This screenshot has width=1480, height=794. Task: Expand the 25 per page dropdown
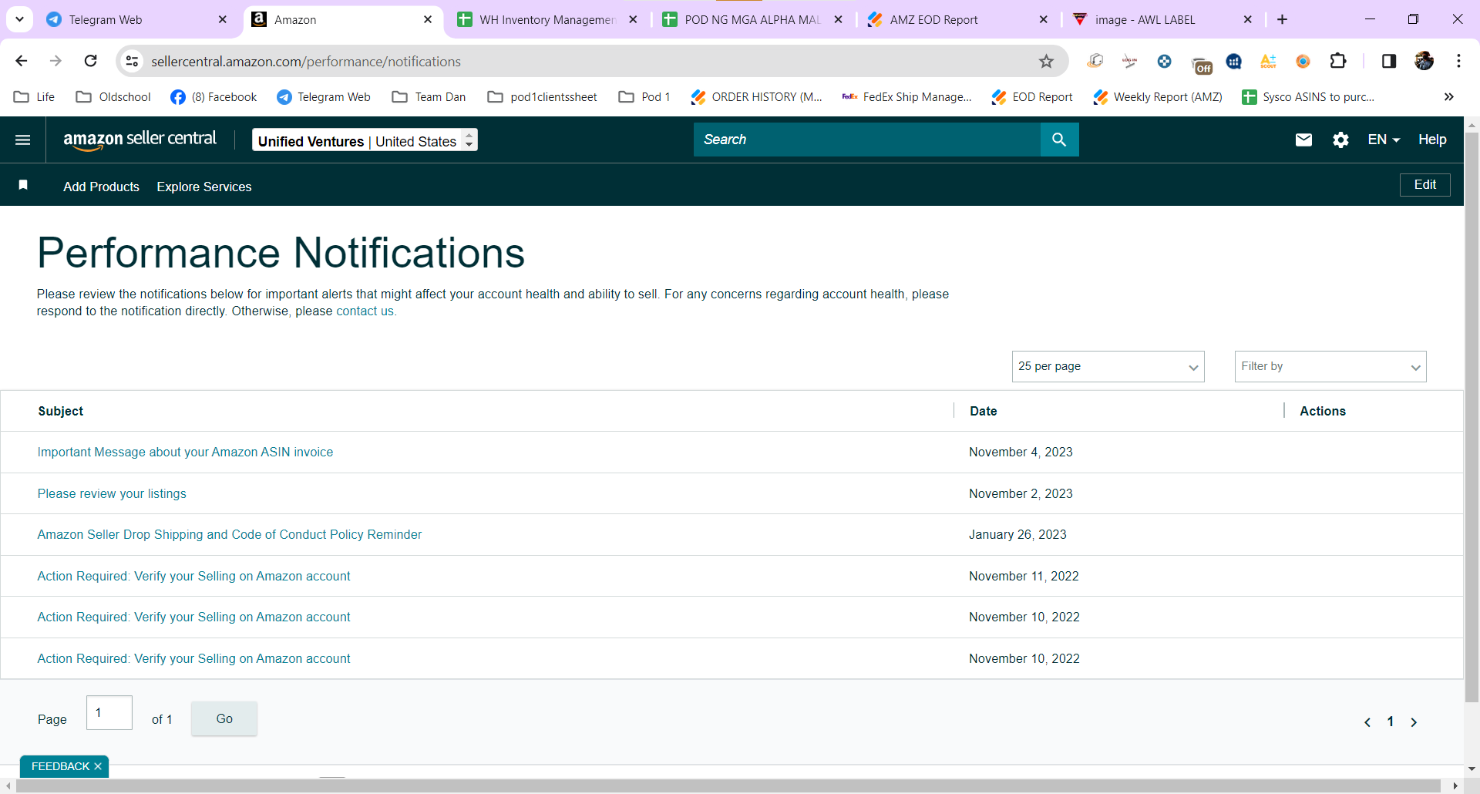point(1108,366)
